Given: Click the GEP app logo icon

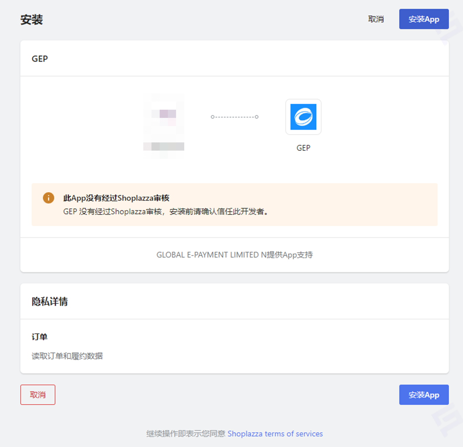Looking at the screenshot, I should pos(303,117).
